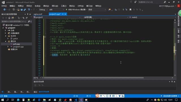The height and width of the screenshot is (102, 181).
Task: Open the 调试(D) menu
Action: tap(46, 6)
